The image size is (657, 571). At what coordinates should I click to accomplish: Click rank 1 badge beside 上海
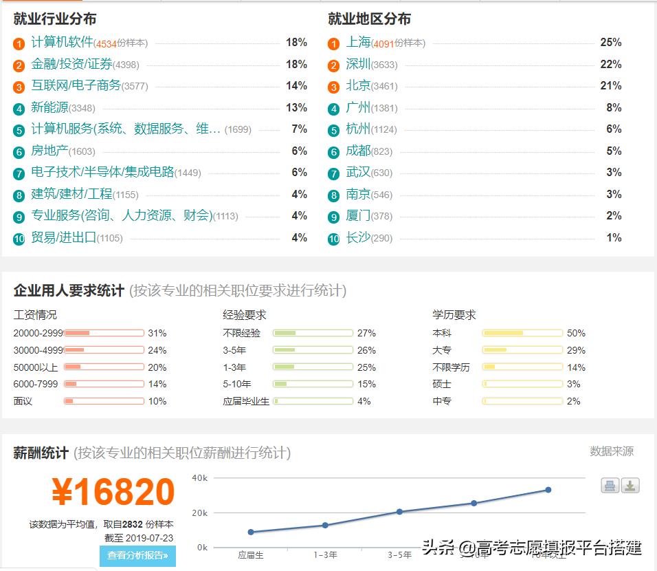point(333,43)
